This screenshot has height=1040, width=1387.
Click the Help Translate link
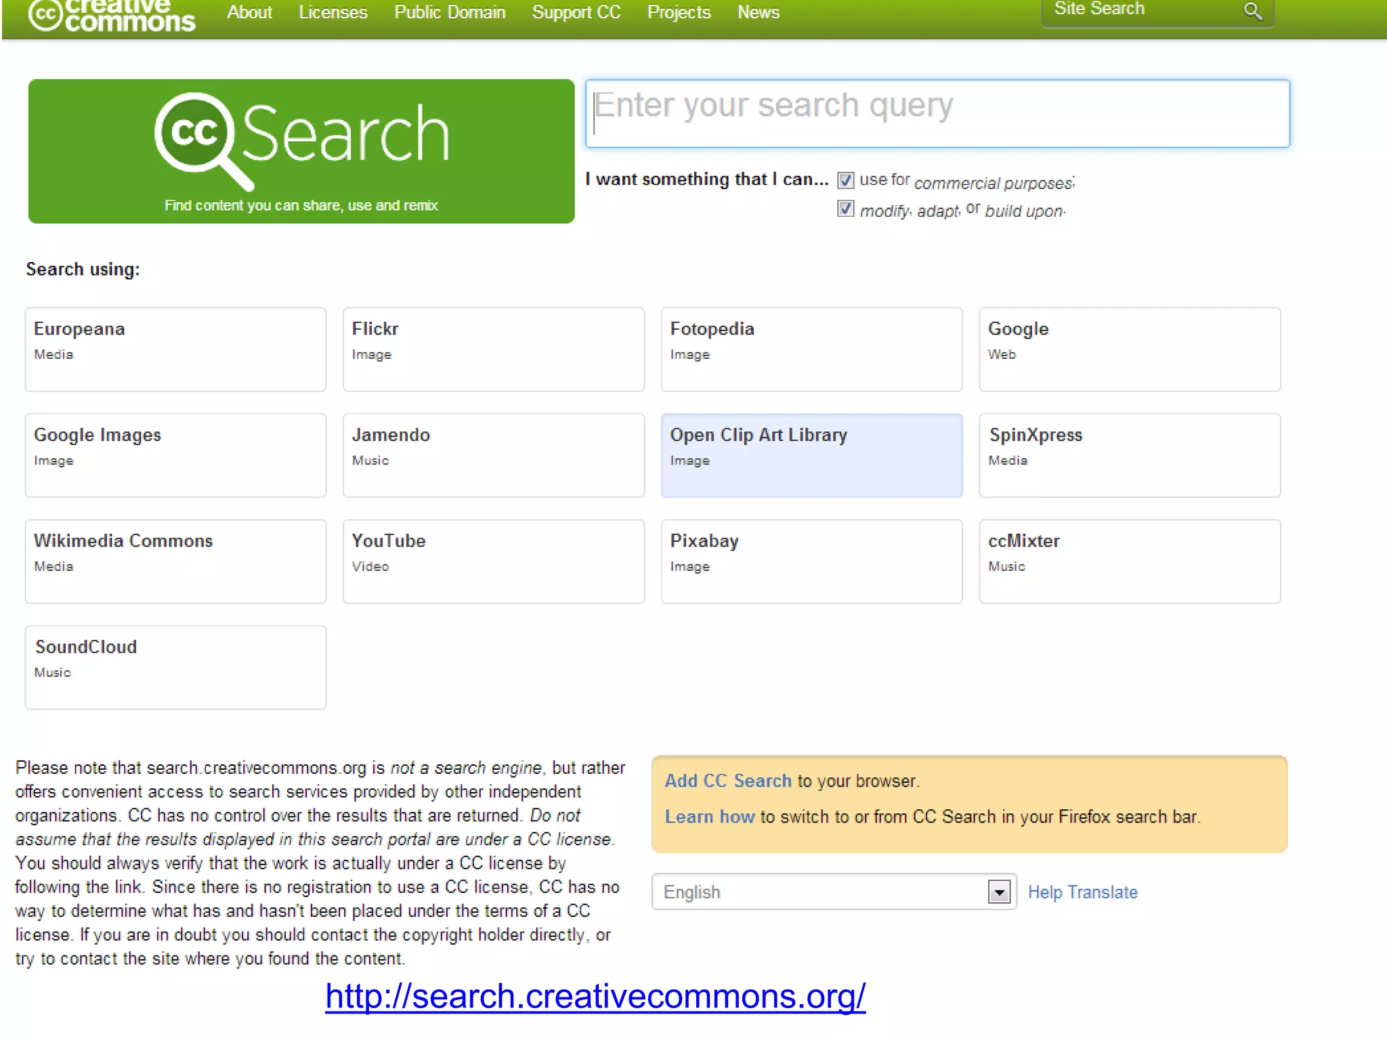pos(1083,892)
